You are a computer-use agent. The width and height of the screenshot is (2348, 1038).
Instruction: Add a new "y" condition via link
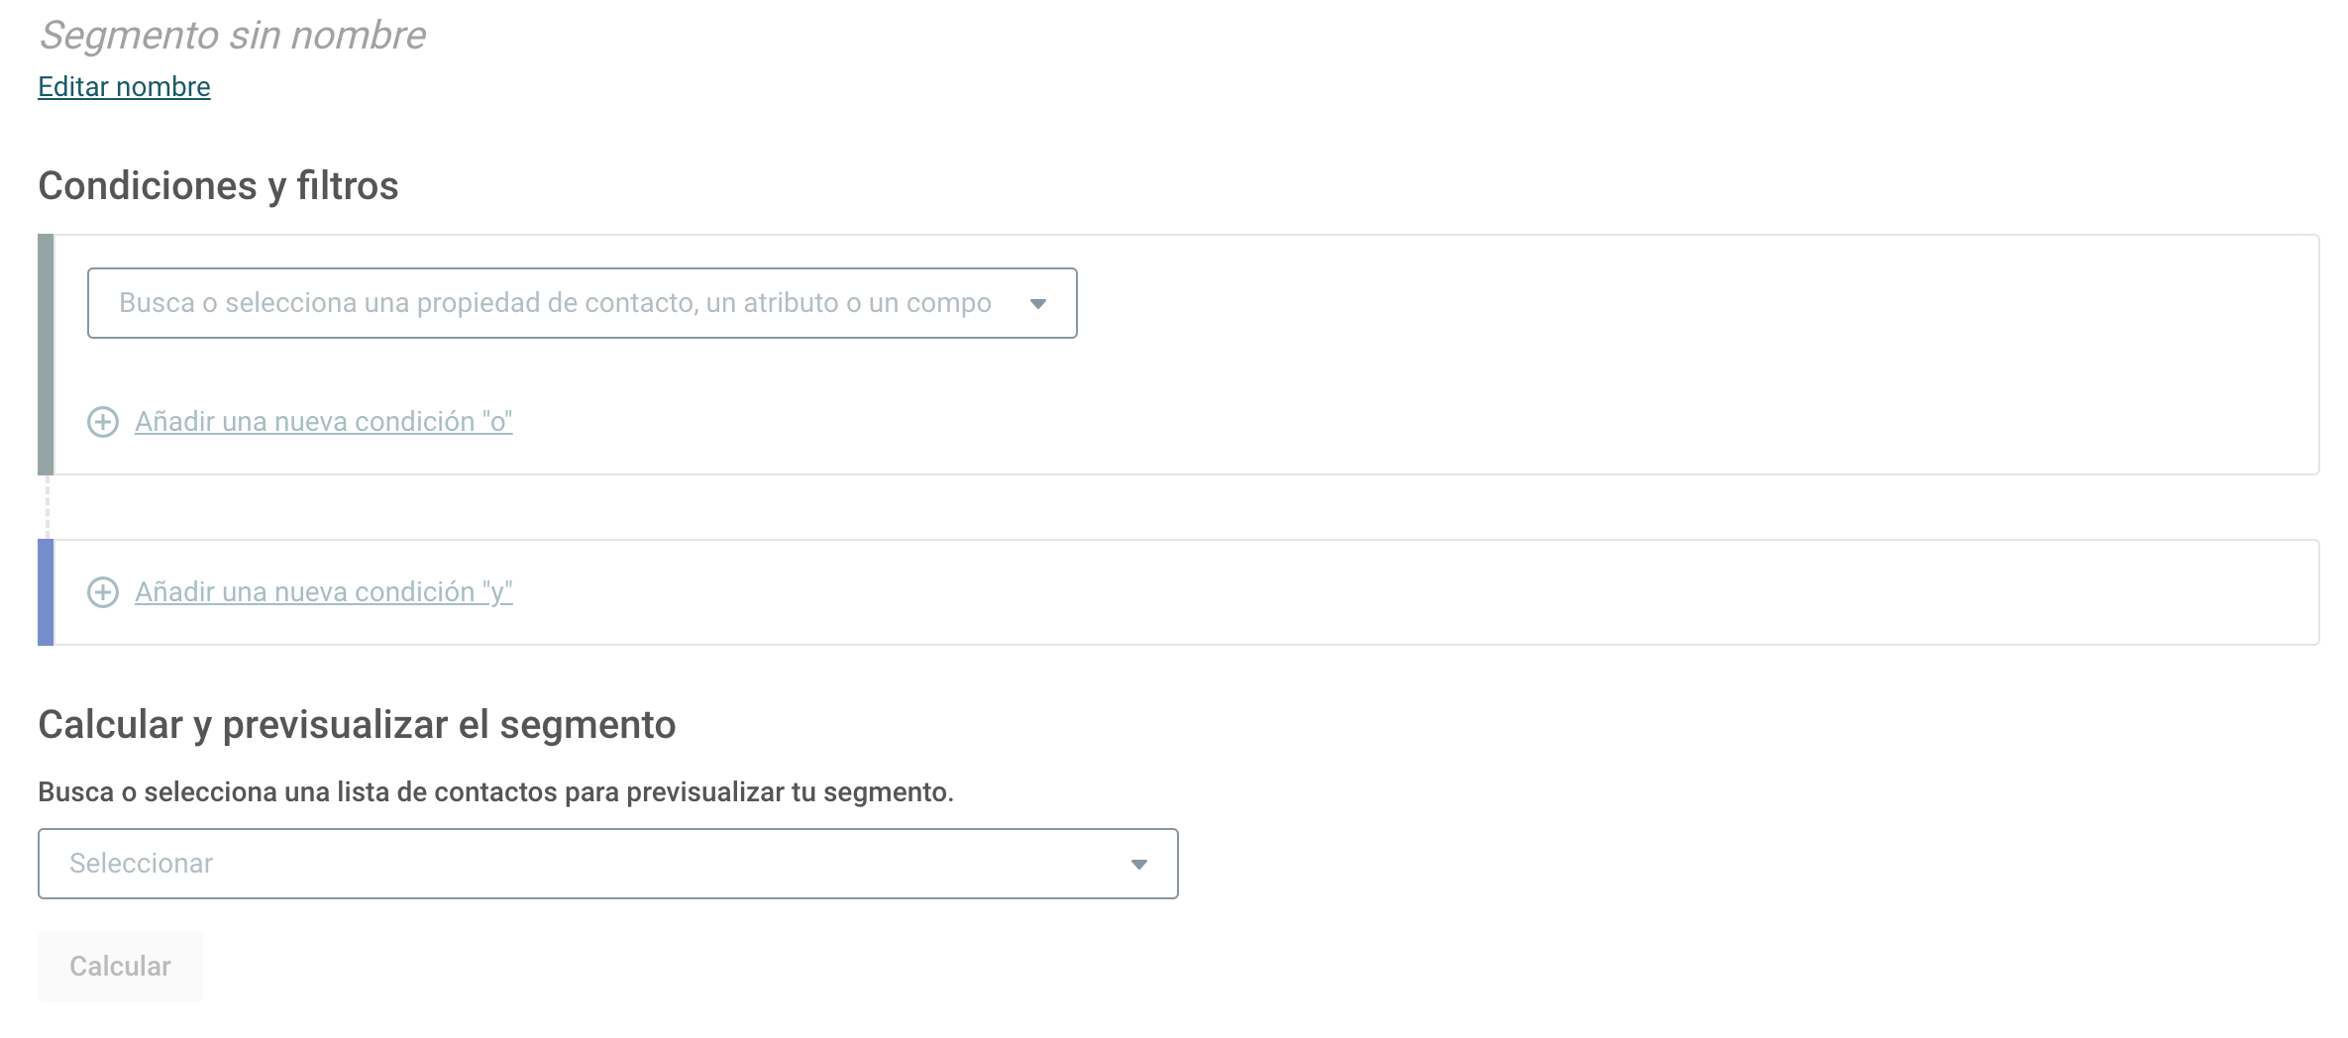[x=324, y=592]
